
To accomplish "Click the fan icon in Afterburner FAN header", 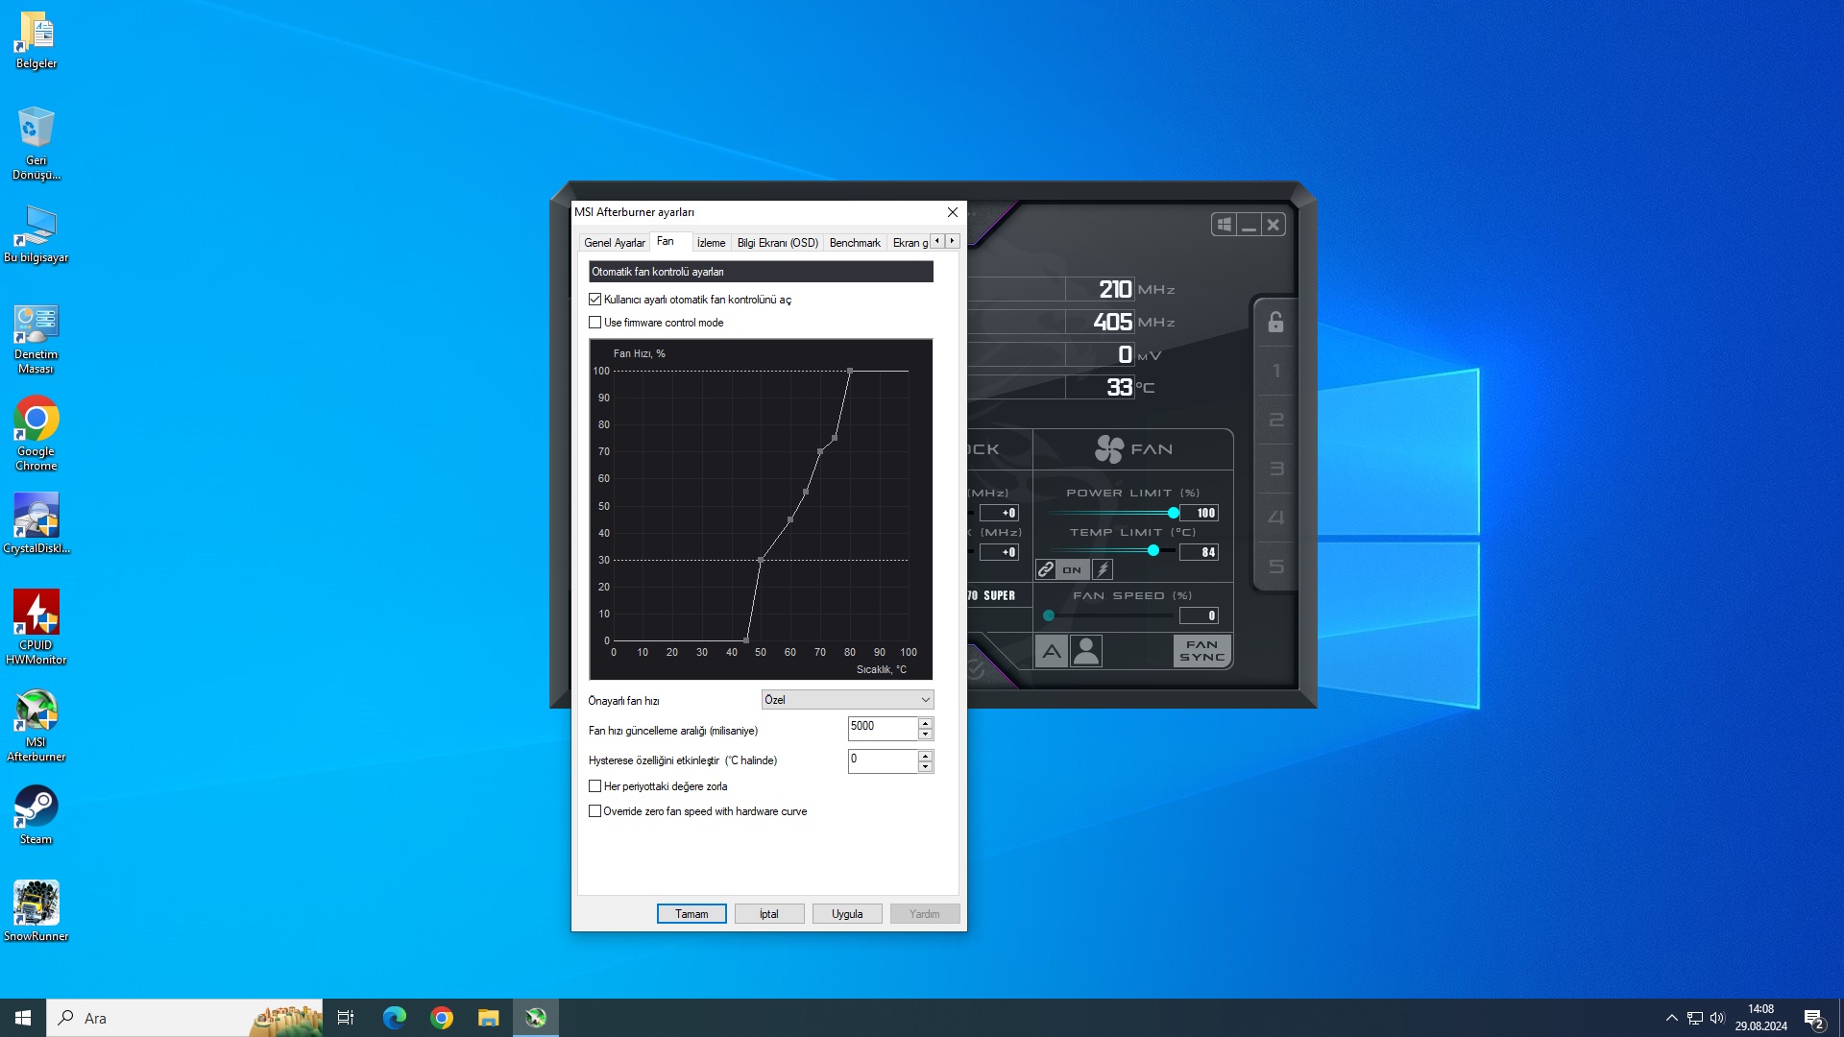I will click(1109, 449).
